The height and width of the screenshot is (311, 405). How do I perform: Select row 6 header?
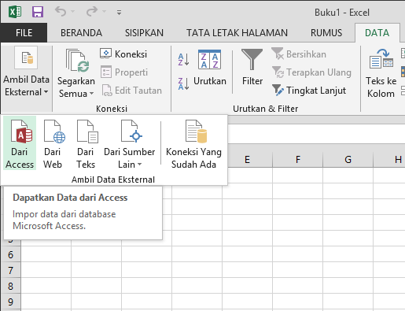point(10,254)
